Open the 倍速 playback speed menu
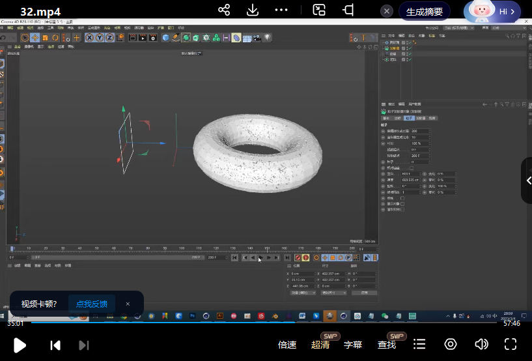The height and width of the screenshot is (361, 532). coord(287,345)
